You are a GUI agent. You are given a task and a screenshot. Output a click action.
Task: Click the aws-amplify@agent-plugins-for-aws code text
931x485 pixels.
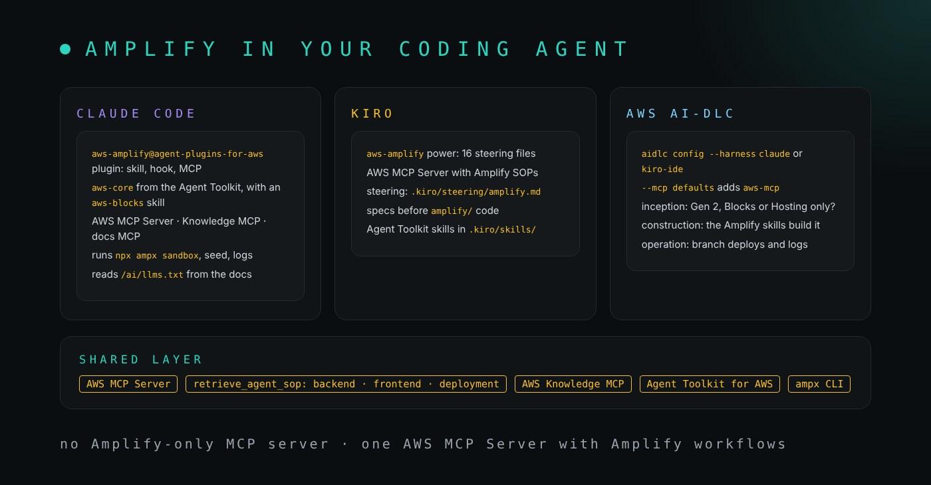click(178, 154)
